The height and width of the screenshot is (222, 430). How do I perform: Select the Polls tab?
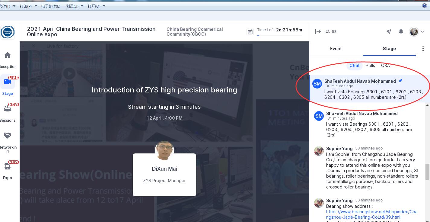click(x=370, y=66)
